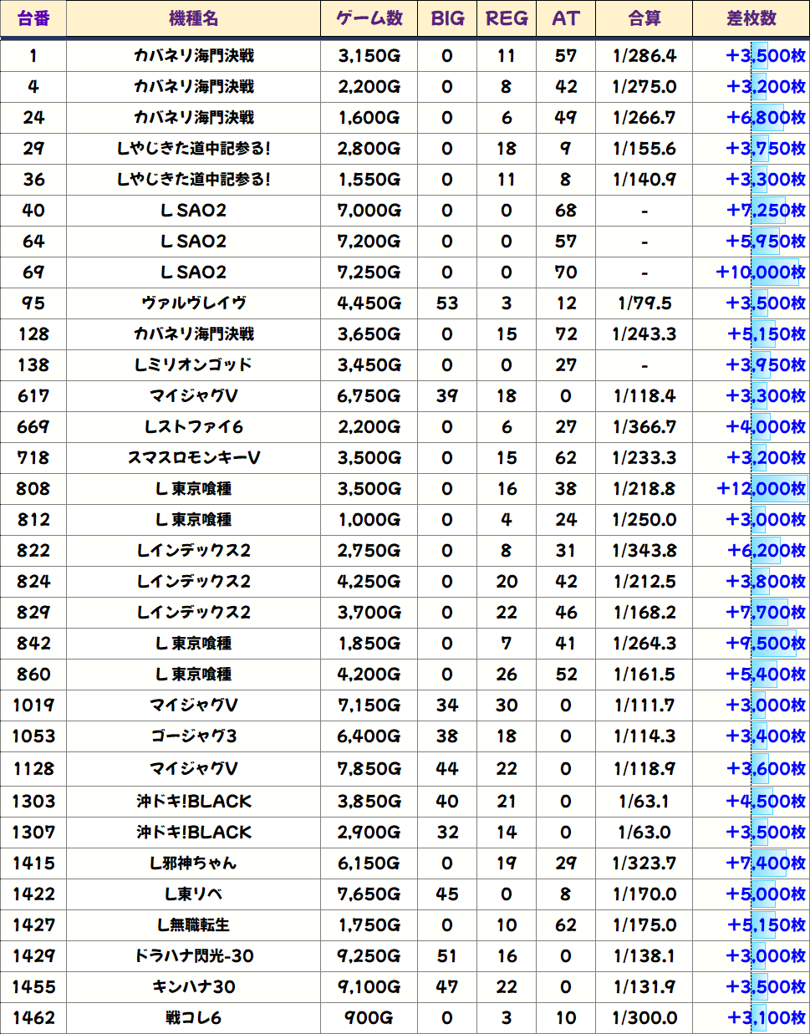Click 9,100G in machine 1455 row
This screenshot has width=810, height=1034.
coord(369,986)
